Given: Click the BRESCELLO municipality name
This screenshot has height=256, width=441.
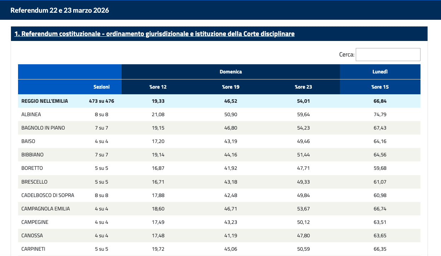Looking at the screenshot, I should click(34, 182).
